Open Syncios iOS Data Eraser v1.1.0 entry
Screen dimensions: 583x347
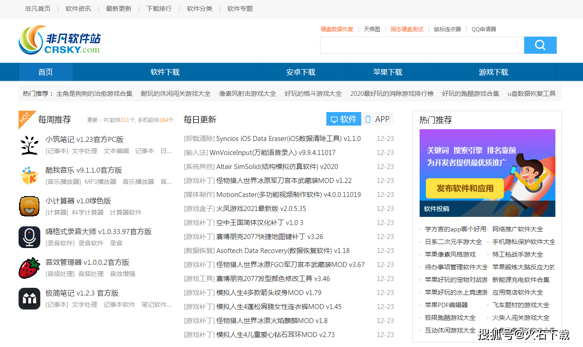tap(288, 139)
